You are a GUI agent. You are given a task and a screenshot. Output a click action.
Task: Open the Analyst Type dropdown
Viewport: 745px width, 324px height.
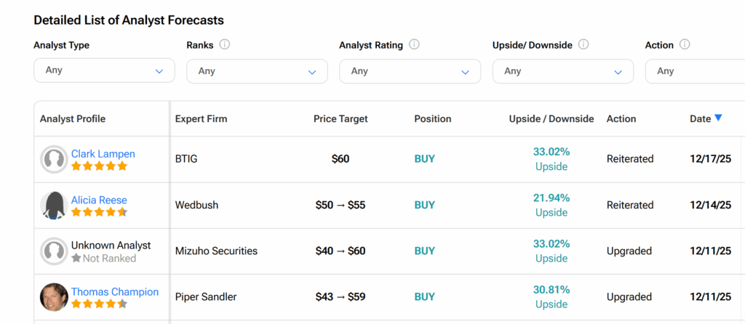tap(104, 71)
